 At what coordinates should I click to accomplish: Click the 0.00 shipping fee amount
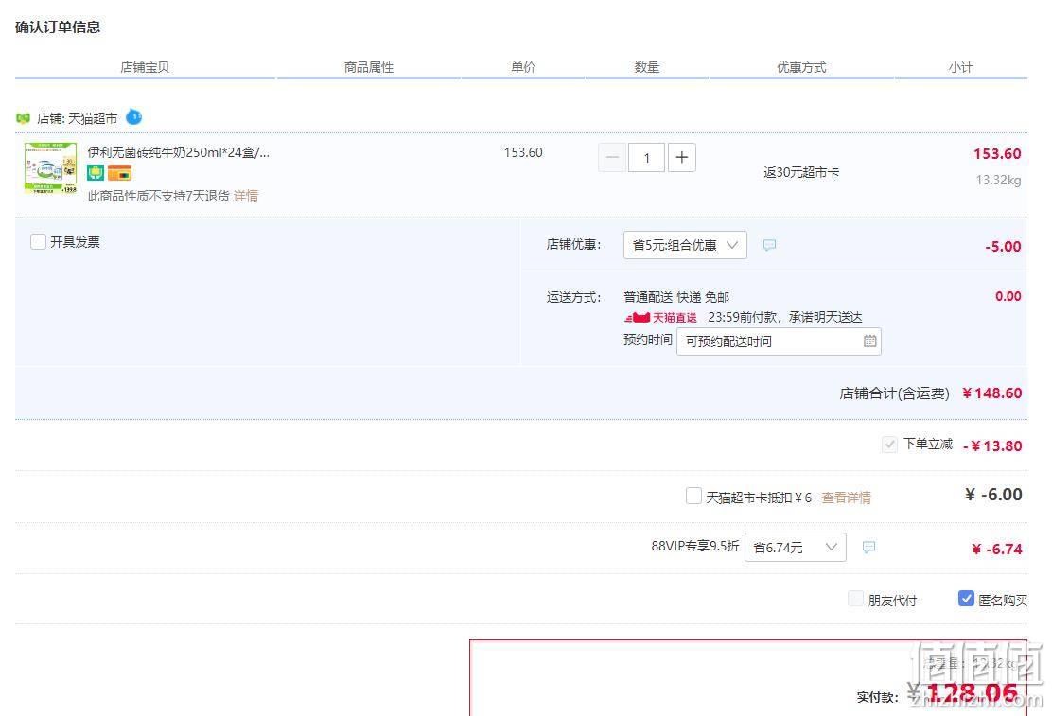(1008, 296)
